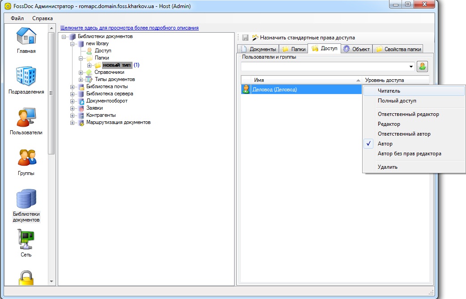Screen dimensions: 466x299
Task: Click the detailed description hyperlink
Action: (x=129, y=28)
